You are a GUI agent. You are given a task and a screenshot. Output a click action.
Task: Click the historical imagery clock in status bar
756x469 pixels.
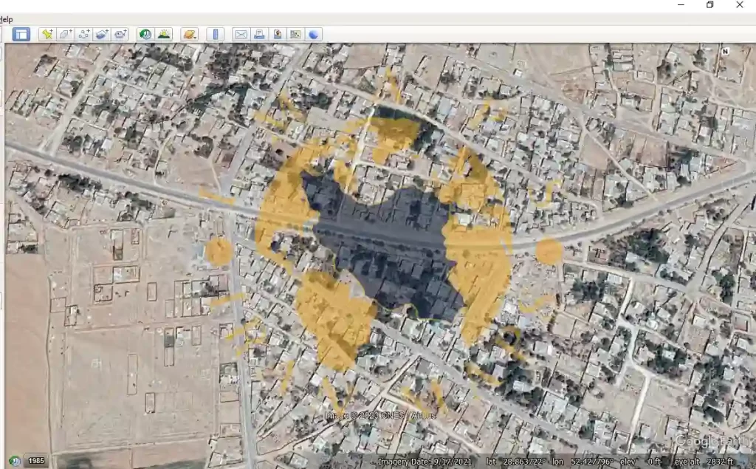[15, 462]
